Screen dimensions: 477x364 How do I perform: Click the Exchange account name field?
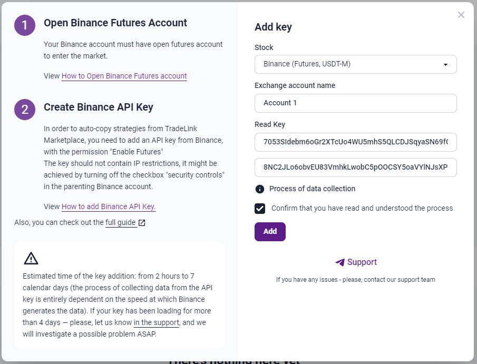[355, 103]
